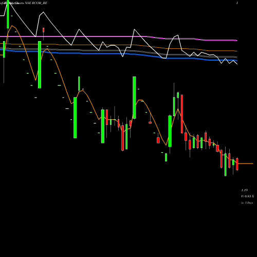Click the green candle with the lowest low
This screenshot has width=257, height=257.
[x=226, y=164]
